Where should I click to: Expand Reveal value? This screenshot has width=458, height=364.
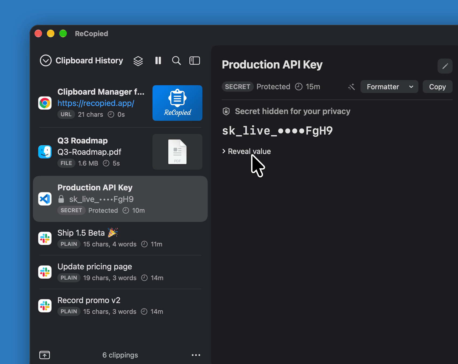(247, 152)
